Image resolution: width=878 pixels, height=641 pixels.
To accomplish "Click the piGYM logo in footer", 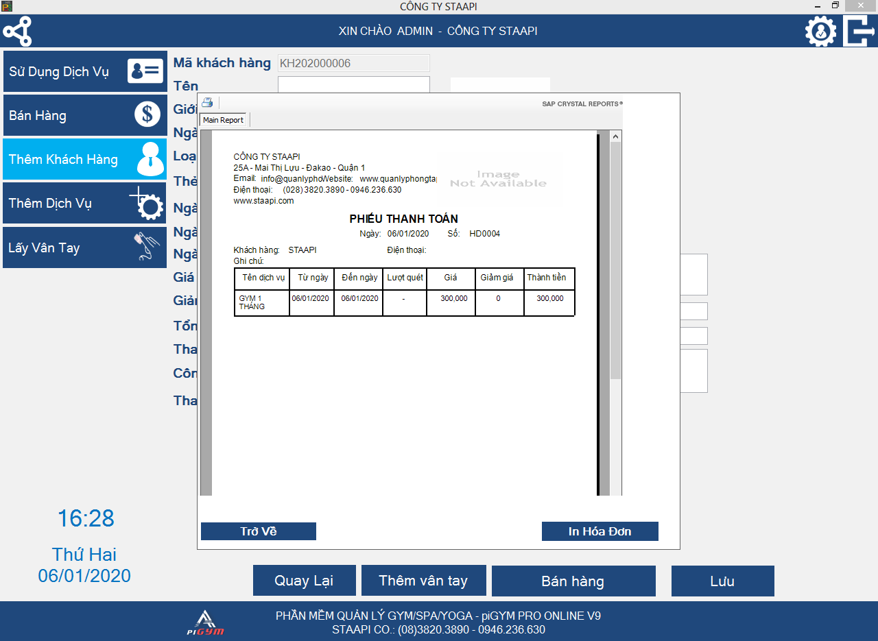I will (x=206, y=622).
